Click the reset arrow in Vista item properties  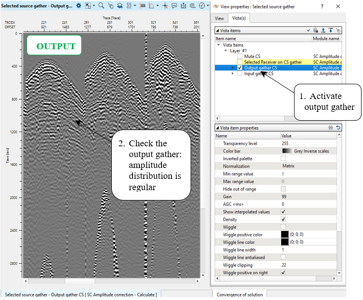pos(338,128)
